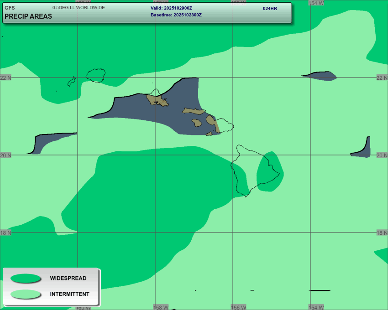The height and width of the screenshot is (310, 388).
Task: Click the dark green Widespread legend swatch
Action: click(x=26, y=278)
